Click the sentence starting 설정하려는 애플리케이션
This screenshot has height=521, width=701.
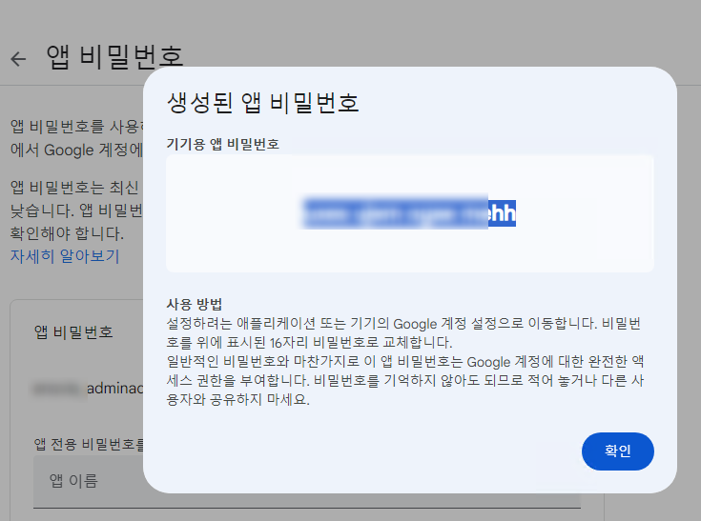click(403, 332)
